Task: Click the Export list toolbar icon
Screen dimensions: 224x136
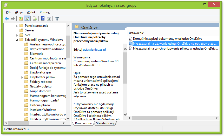Action: tap(35, 18)
